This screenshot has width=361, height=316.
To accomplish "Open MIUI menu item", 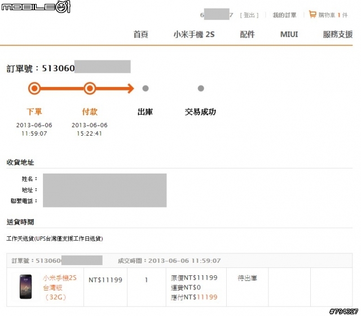I will (x=289, y=34).
